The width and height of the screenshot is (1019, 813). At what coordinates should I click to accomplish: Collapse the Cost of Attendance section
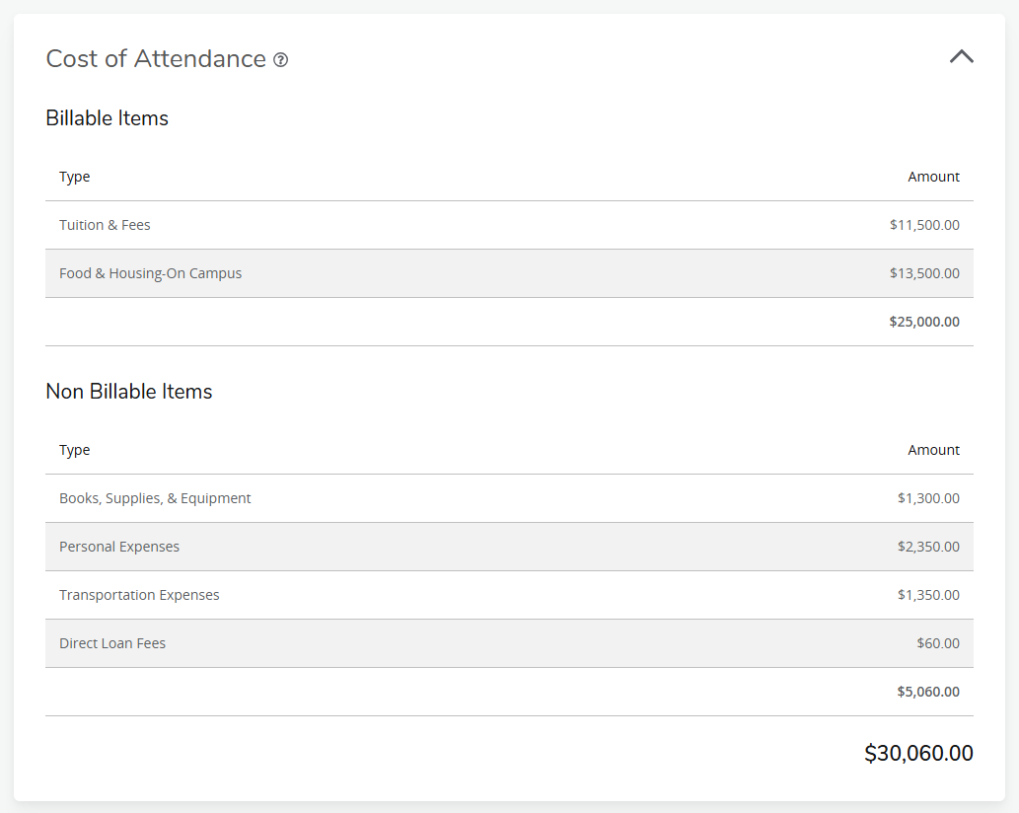961,56
